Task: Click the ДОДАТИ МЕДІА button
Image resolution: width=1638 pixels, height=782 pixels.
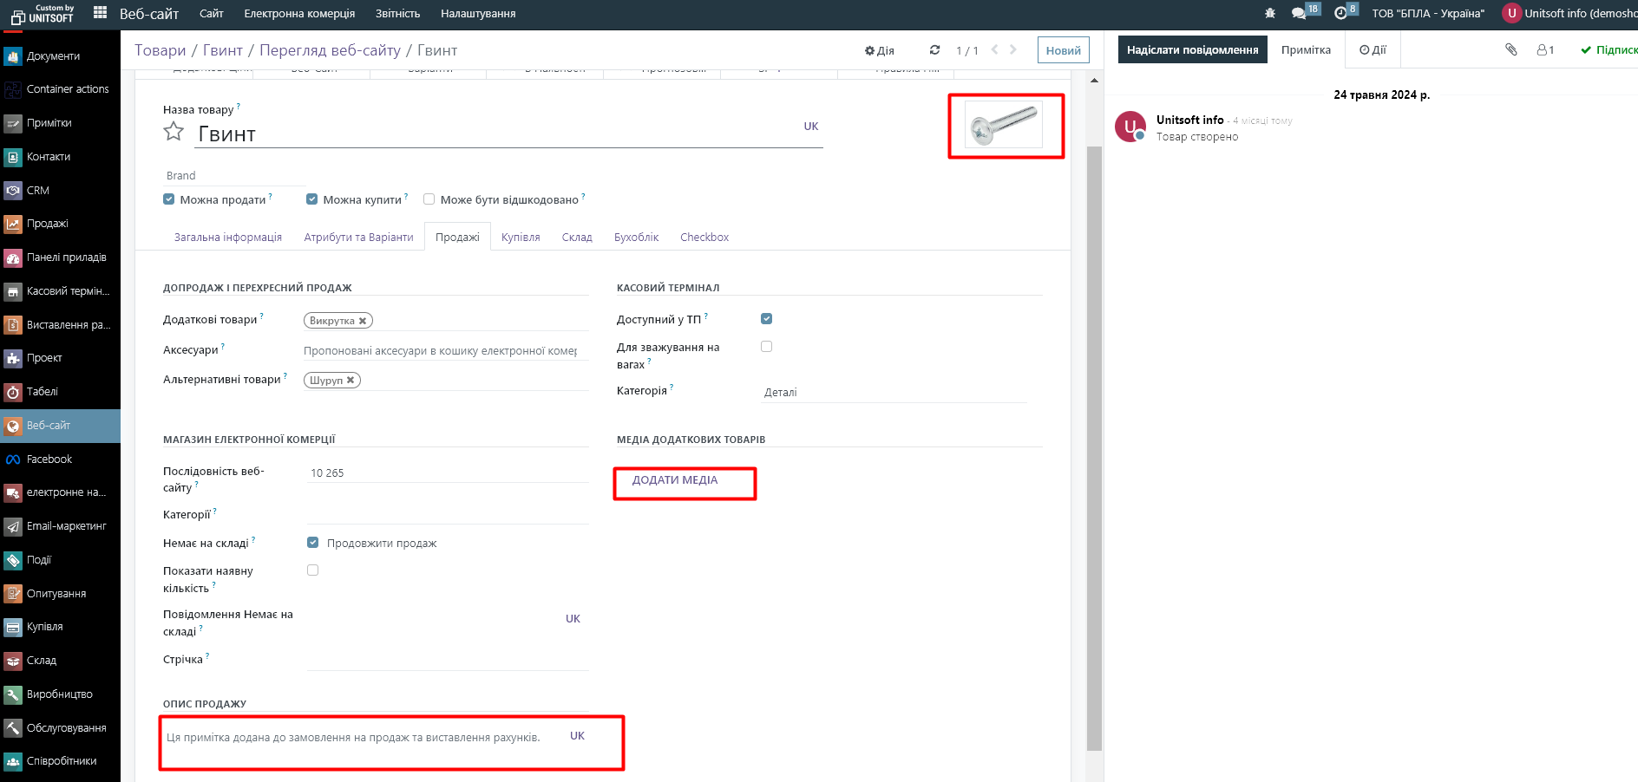Action: 675,480
